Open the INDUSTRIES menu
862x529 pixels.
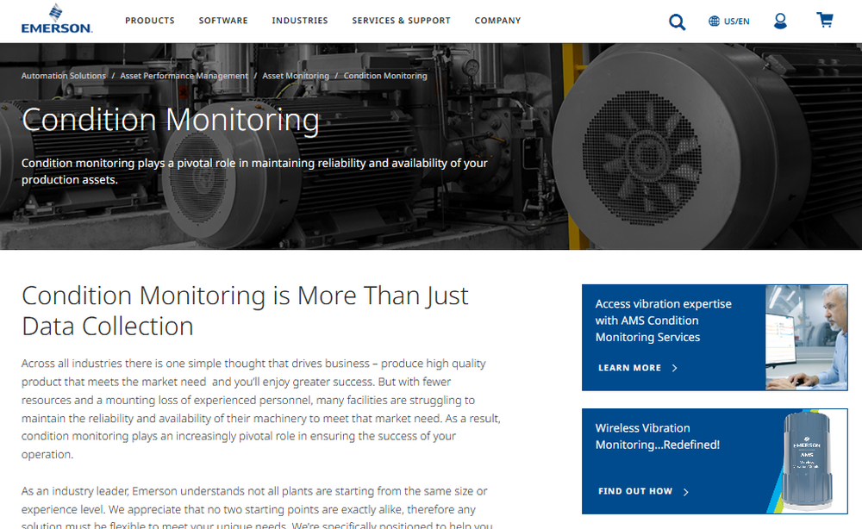coord(300,21)
